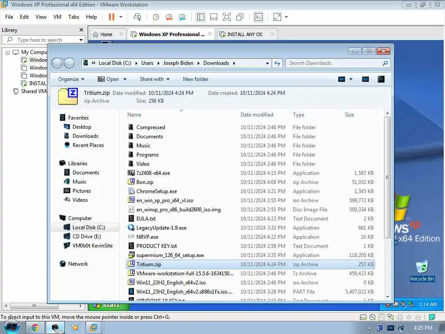Enter full screen mode icon
The width and height of the screenshot is (445, 334).
(x=227, y=17)
